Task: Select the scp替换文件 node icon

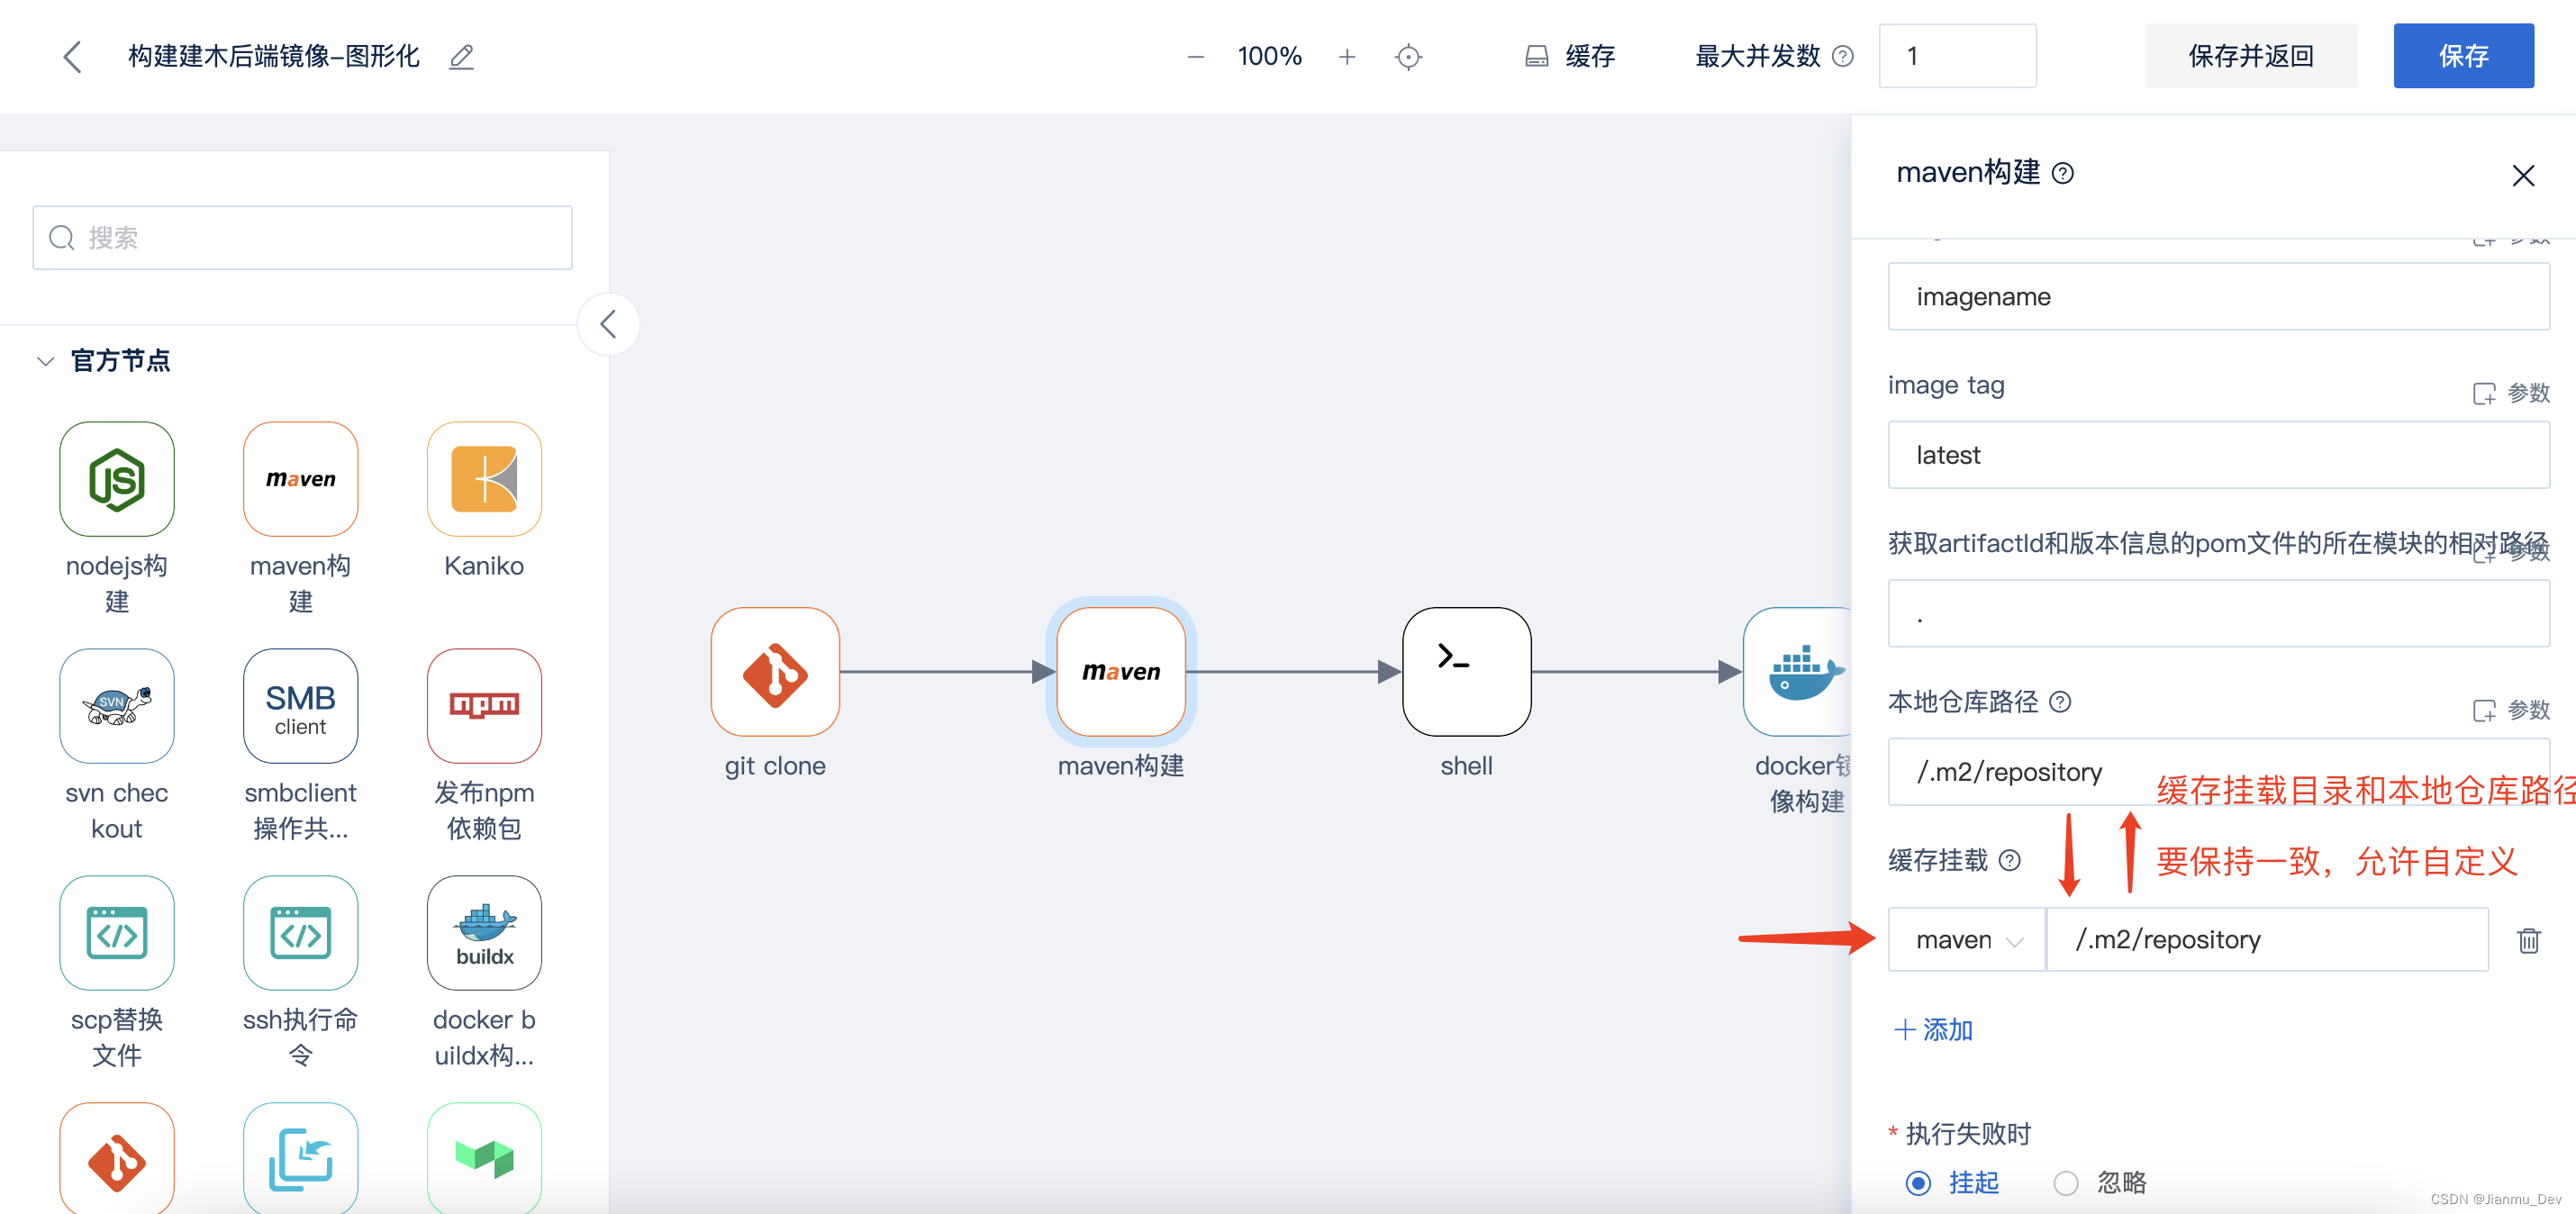Action: tap(117, 933)
